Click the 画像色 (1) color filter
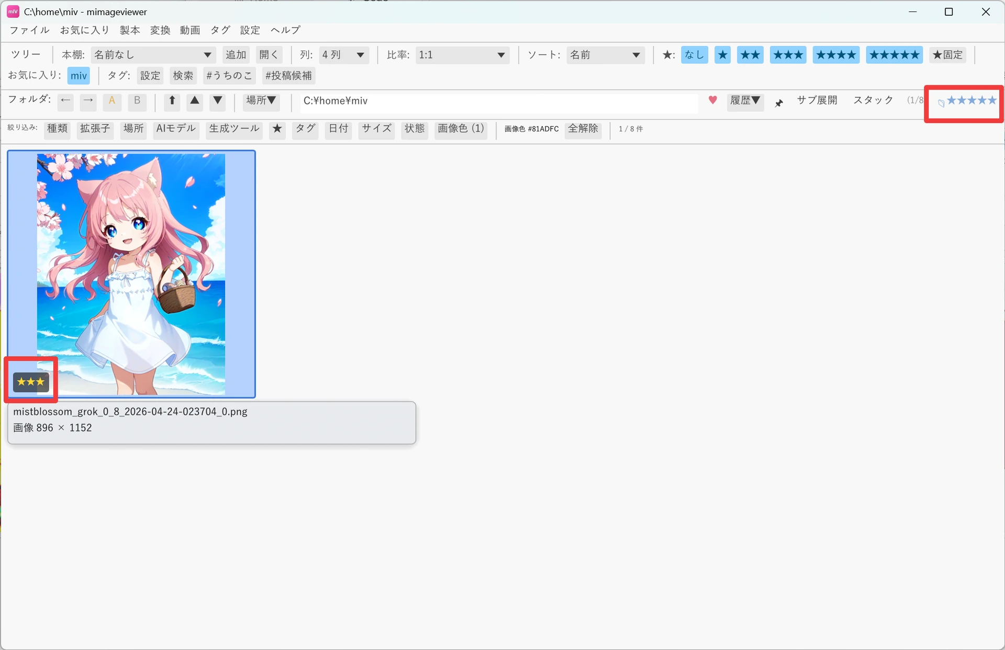The width and height of the screenshot is (1005, 650). (461, 129)
